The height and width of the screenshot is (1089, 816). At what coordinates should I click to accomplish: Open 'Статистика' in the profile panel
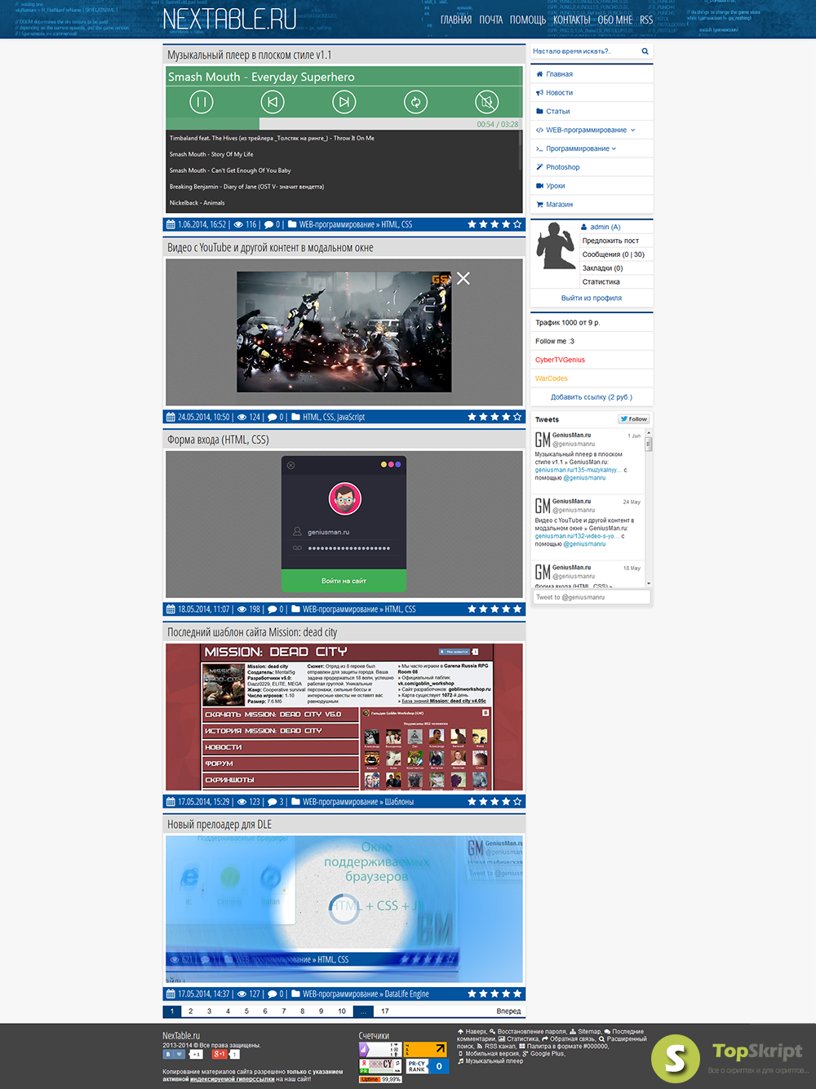click(x=601, y=282)
